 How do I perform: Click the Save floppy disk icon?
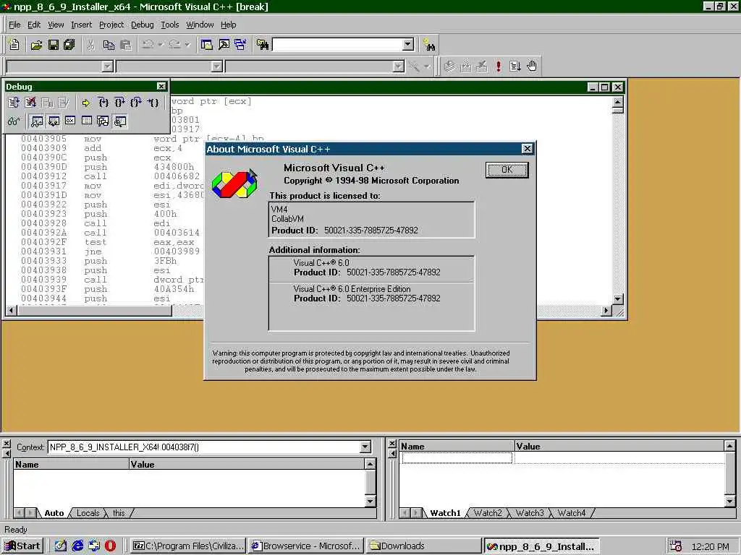click(x=54, y=45)
